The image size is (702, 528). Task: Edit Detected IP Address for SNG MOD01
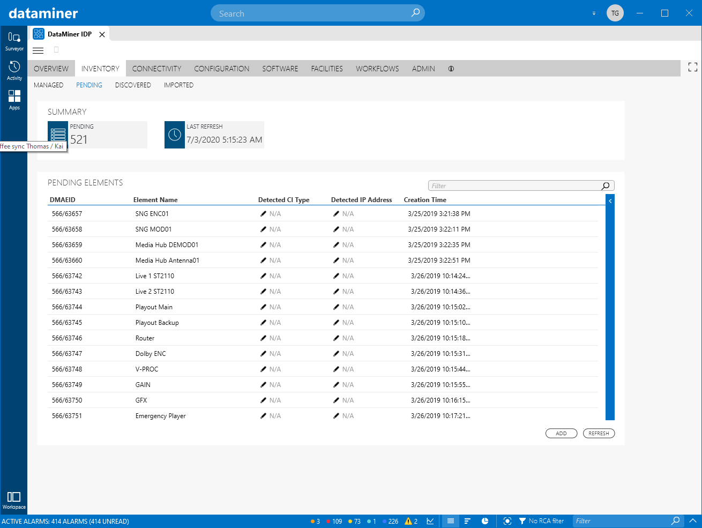(336, 229)
